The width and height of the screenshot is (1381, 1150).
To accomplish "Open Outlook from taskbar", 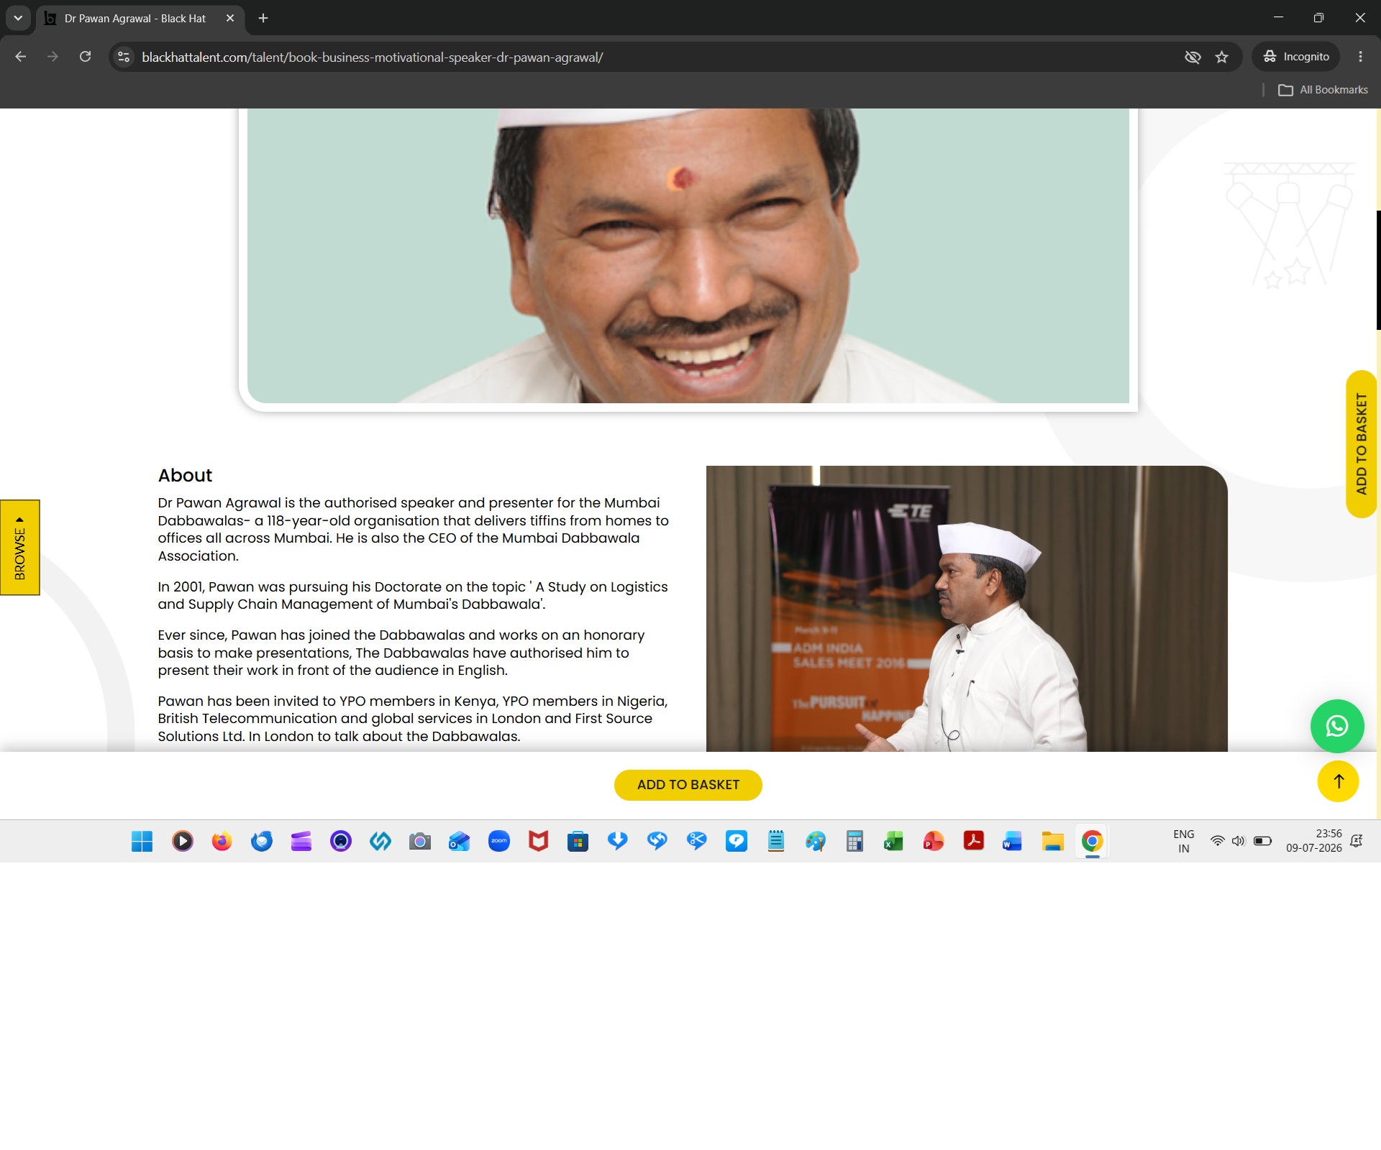I will pyautogui.click(x=460, y=841).
